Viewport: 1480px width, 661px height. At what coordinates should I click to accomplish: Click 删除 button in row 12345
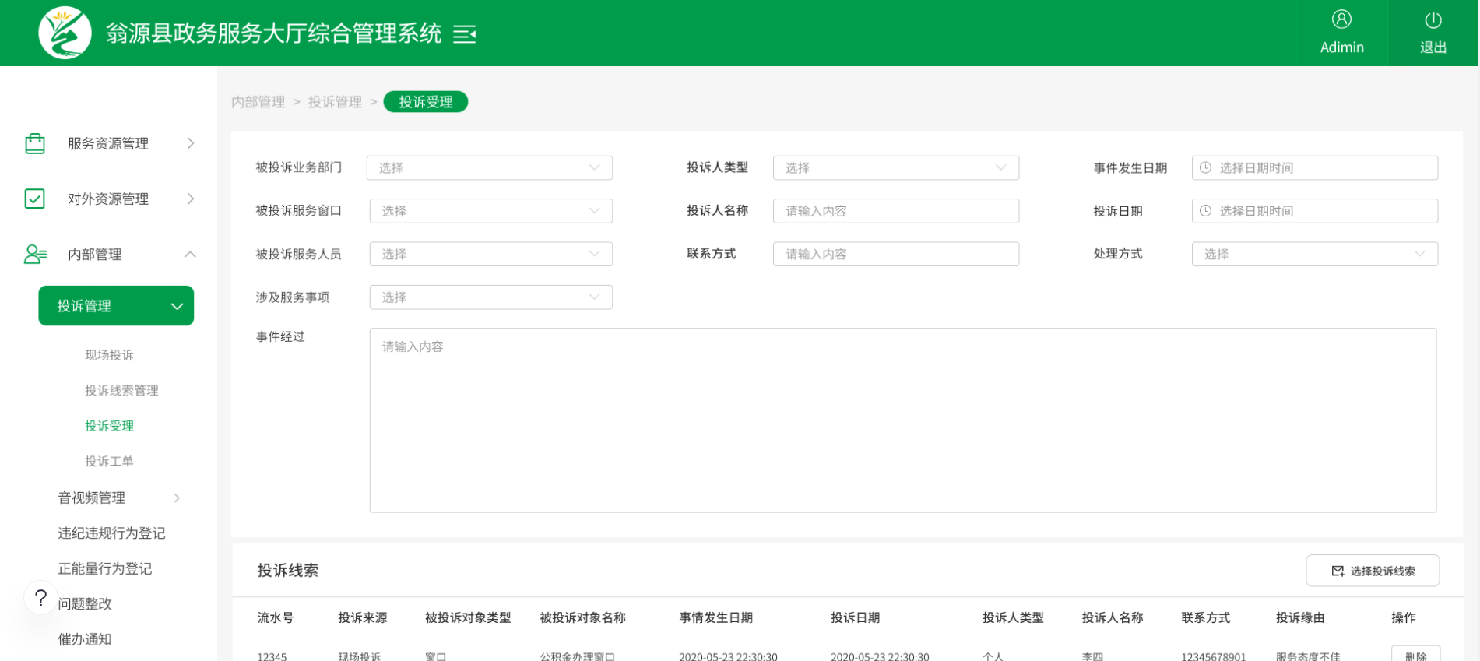tap(1415, 654)
